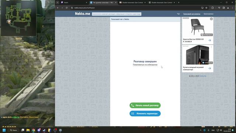Start a new conversation with green button

click(145, 105)
